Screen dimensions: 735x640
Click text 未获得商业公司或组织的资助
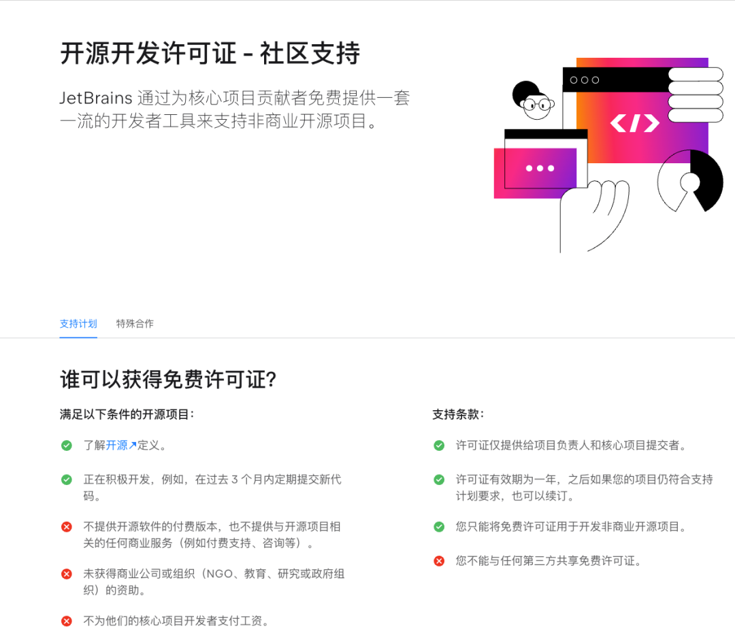pyautogui.click(x=214, y=582)
